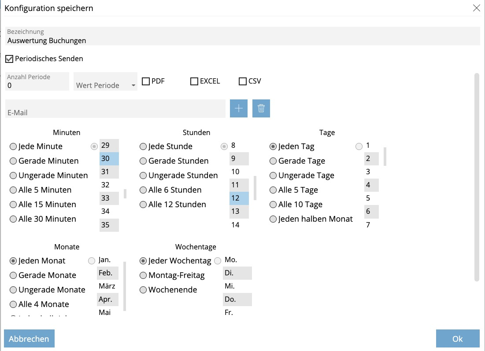
Task: Close the Konfiguration speichern dialog
Action: [x=476, y=8]
